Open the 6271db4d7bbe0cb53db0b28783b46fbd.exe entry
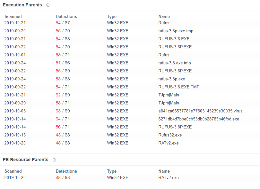The width and height of the screenshot is (260, 189). (x=199, y=119)
